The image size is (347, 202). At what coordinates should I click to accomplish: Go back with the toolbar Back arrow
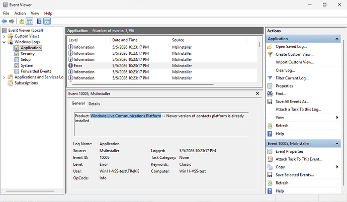(4, 22)
